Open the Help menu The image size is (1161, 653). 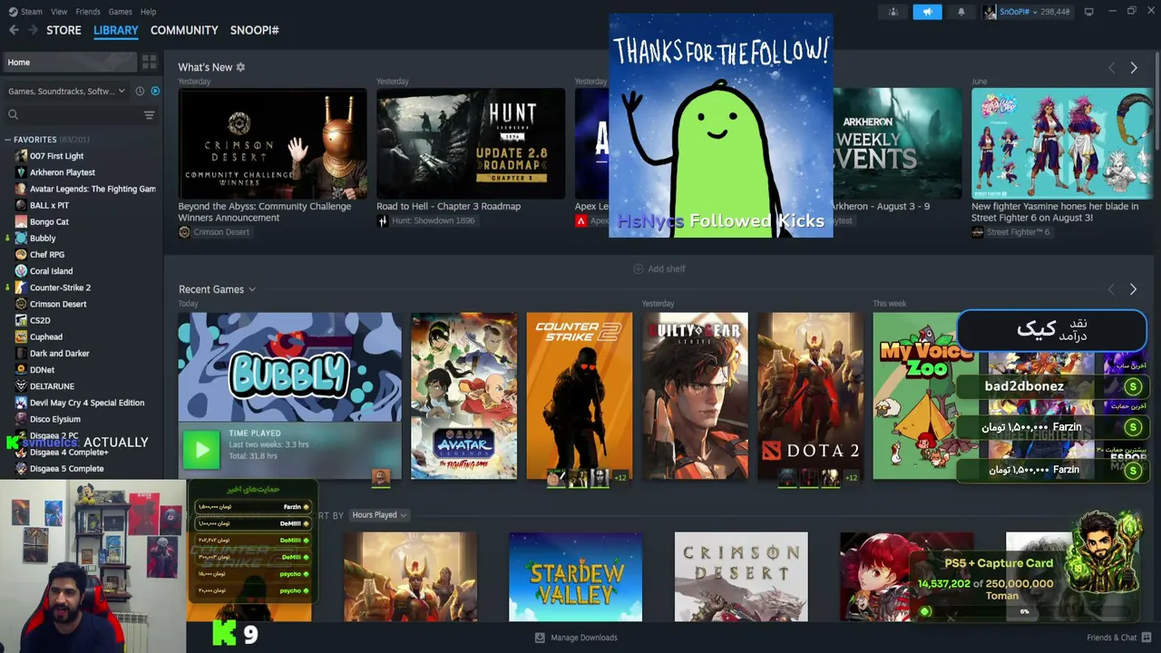click(149, 12)
